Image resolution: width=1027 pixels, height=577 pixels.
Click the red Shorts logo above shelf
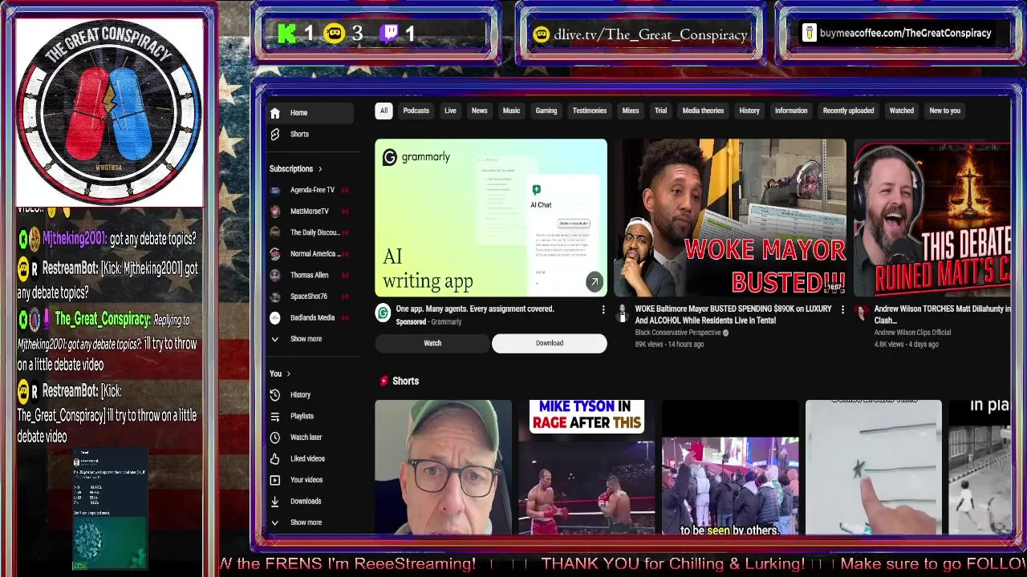(384, 381)
